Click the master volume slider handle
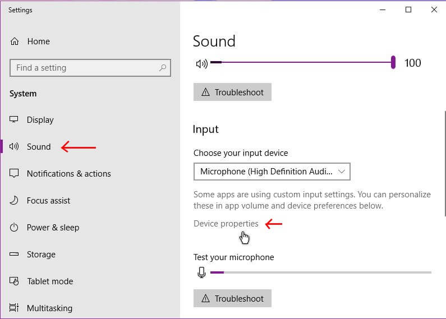Viewport: 446px width, 319px height. coord(393,62)
